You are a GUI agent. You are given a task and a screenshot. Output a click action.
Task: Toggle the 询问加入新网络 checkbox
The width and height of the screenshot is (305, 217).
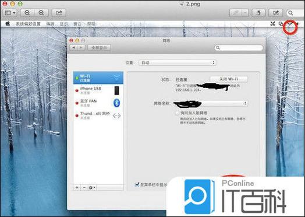pos(177,113)
